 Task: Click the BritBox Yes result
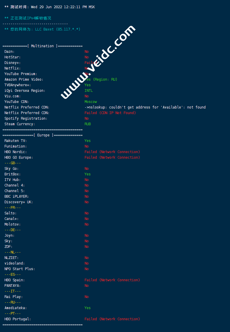pos(88,174)
